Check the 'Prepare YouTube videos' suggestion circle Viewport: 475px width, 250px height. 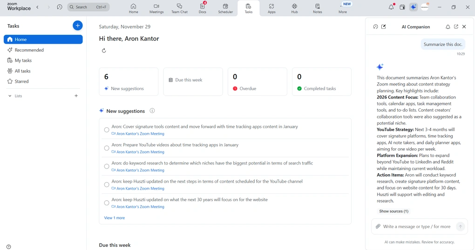pos(107,148)
